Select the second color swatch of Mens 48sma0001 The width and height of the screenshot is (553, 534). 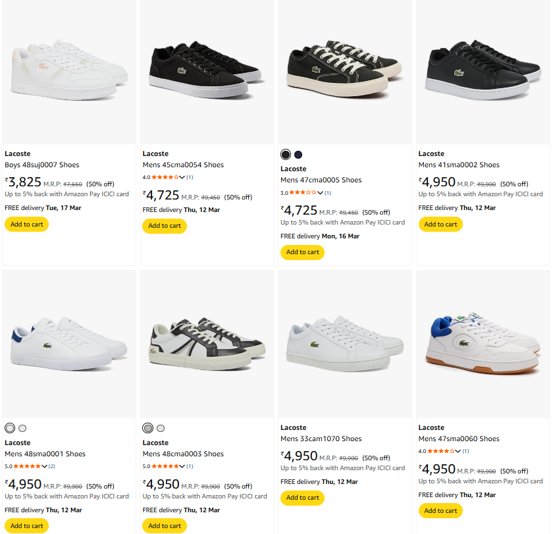point(22,429)
